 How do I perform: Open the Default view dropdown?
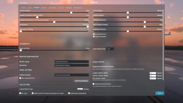point(72,75)
